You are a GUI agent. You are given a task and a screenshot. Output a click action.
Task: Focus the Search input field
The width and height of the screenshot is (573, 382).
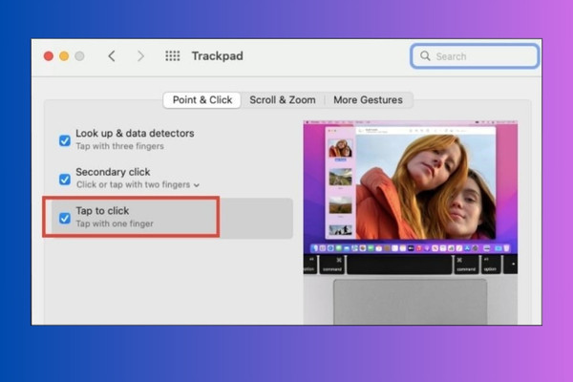pos(475,56)
